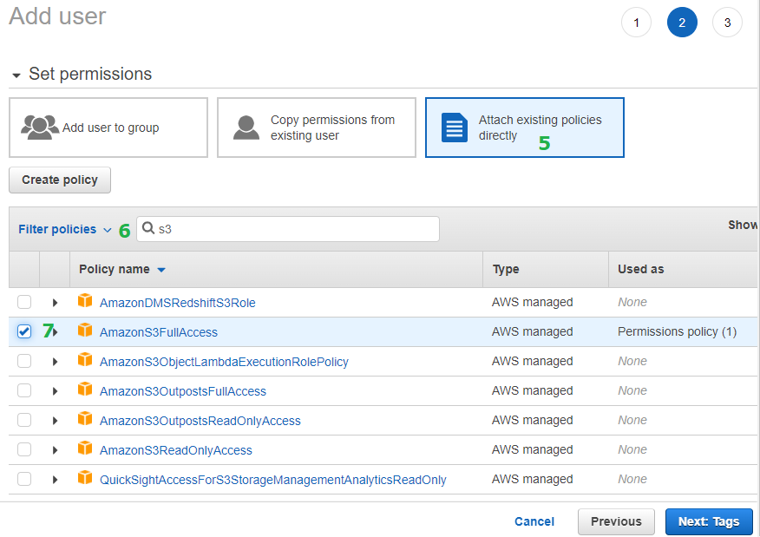Click the orange box icon for AmazonS3ObjectLambdaExecutionRolePolicy
Viewport: 760px width, 537px height.
pos(85,360)
